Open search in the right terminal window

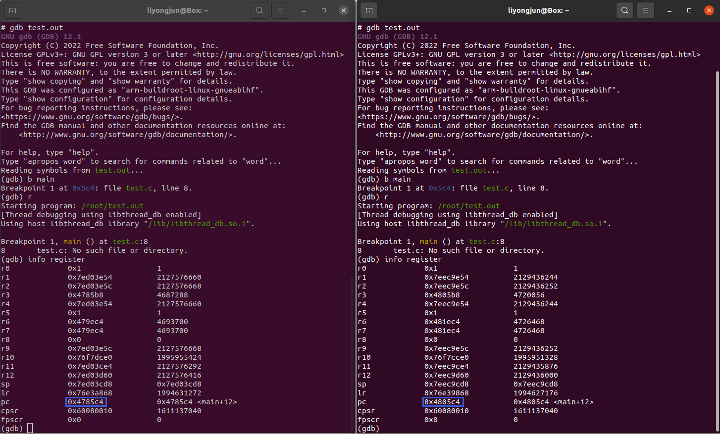pos(625,10)
